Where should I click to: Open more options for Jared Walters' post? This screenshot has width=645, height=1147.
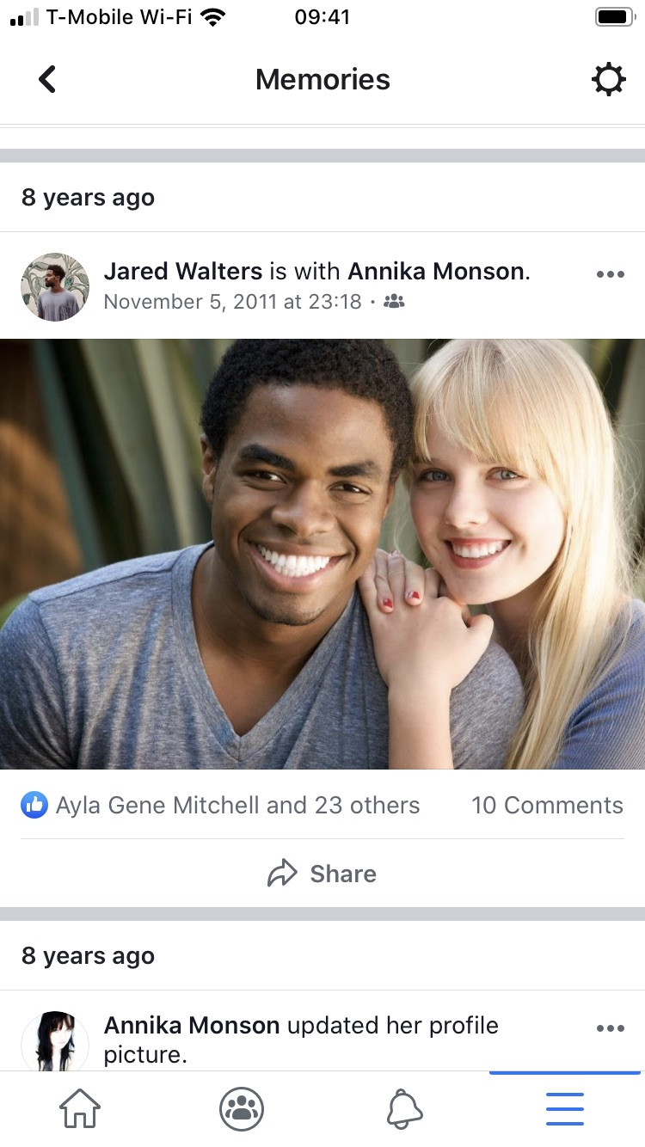[x=610, y=274]
